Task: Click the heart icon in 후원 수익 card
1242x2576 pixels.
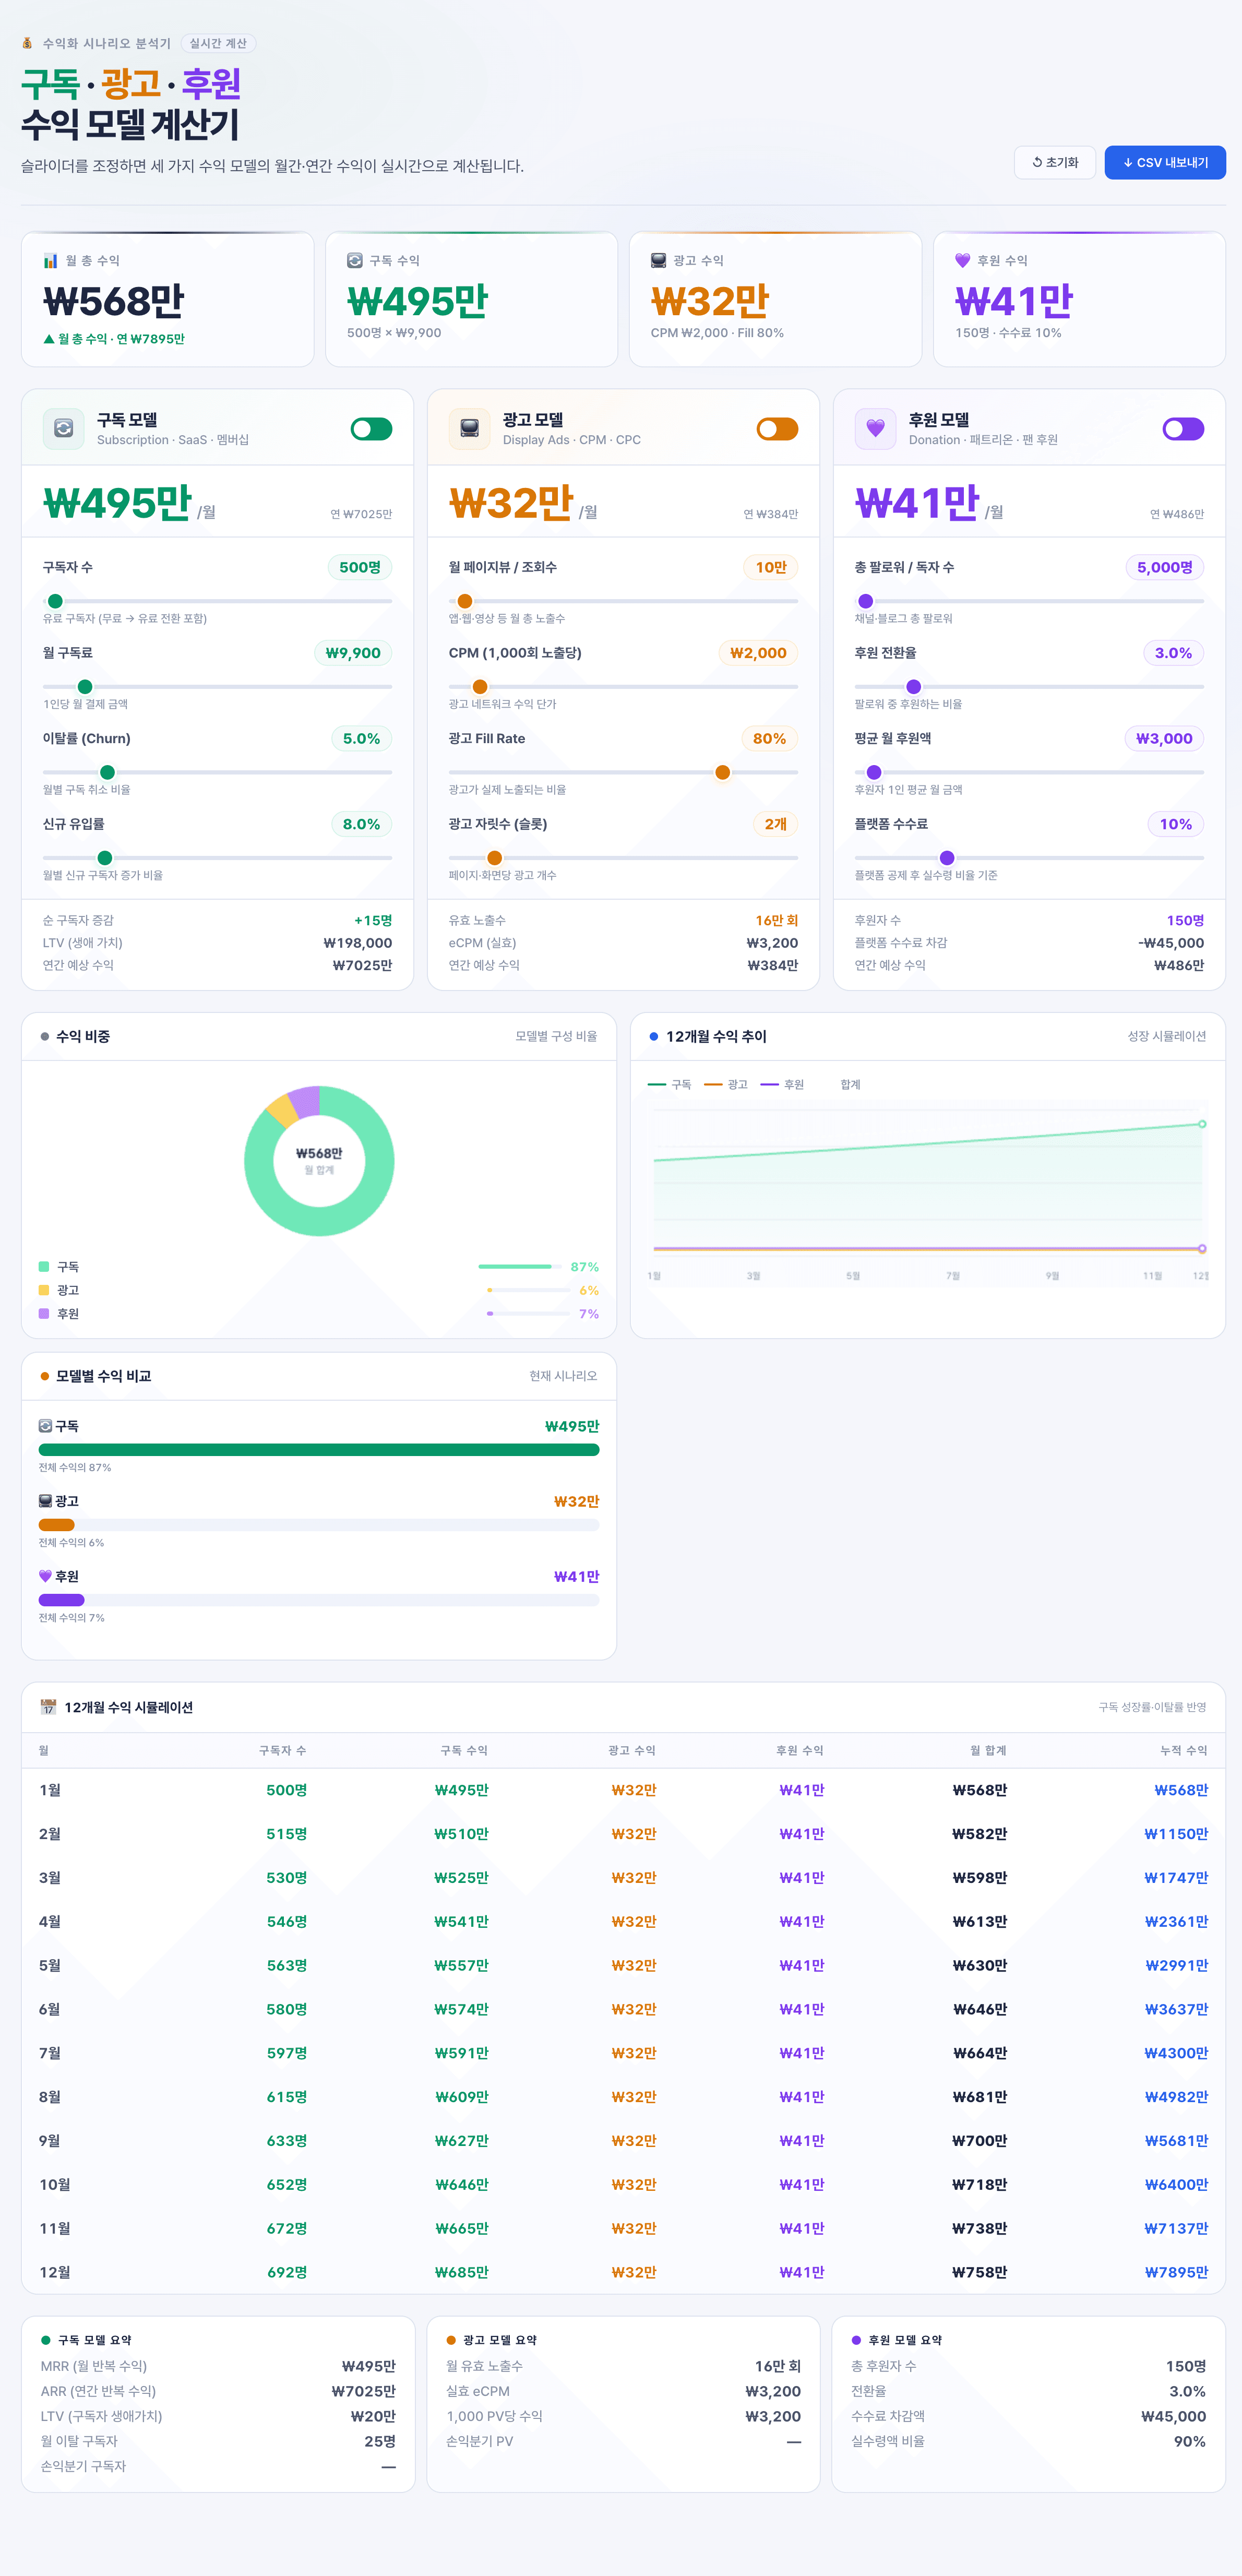Action: tap(962, 261)
